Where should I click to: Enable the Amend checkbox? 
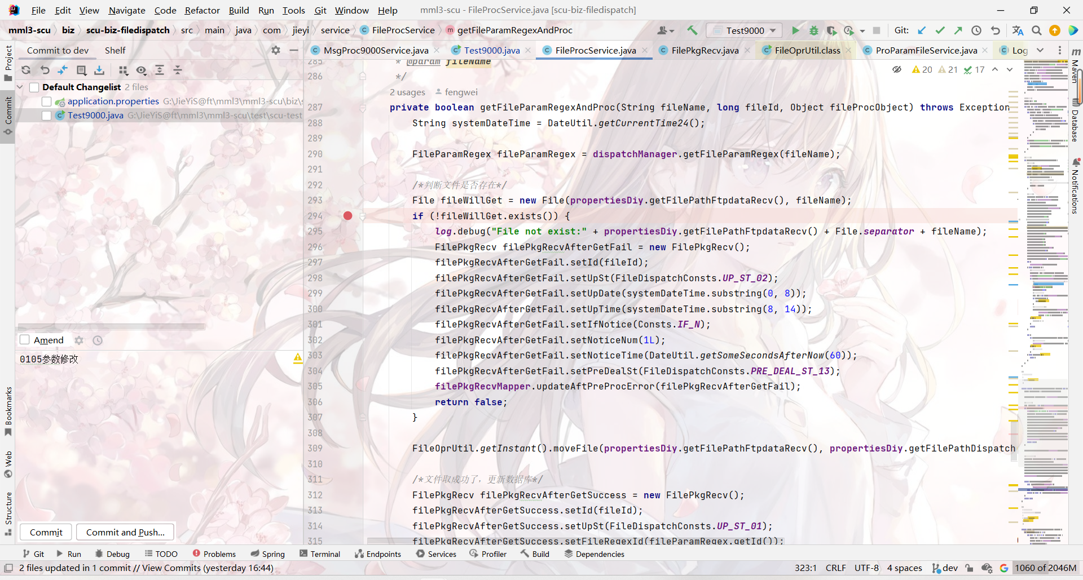pos(25,340)
